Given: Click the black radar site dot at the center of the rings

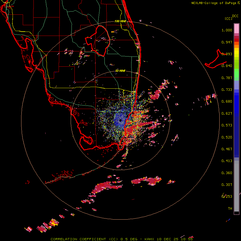Looking at the screenshot, I should [x=120, y=120].
